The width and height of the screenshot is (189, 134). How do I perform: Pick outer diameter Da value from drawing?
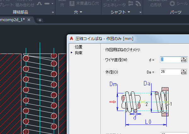(184, 72)
